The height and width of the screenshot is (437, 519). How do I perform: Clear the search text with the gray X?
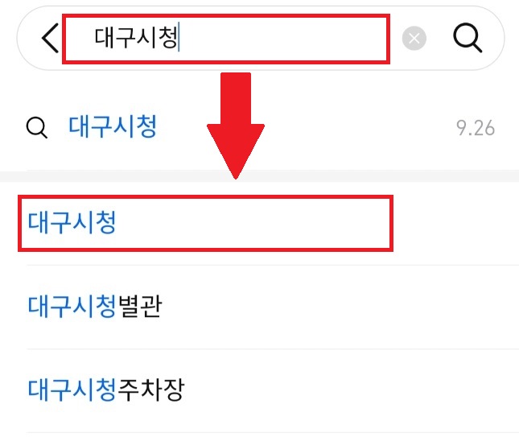click(414, 39)
